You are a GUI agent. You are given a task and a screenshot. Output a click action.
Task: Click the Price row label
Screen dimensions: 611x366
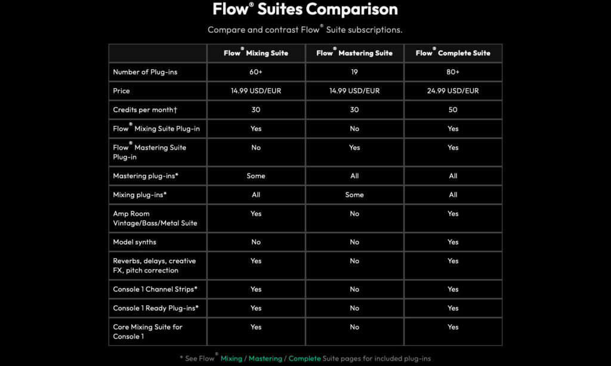click(121, 91)
